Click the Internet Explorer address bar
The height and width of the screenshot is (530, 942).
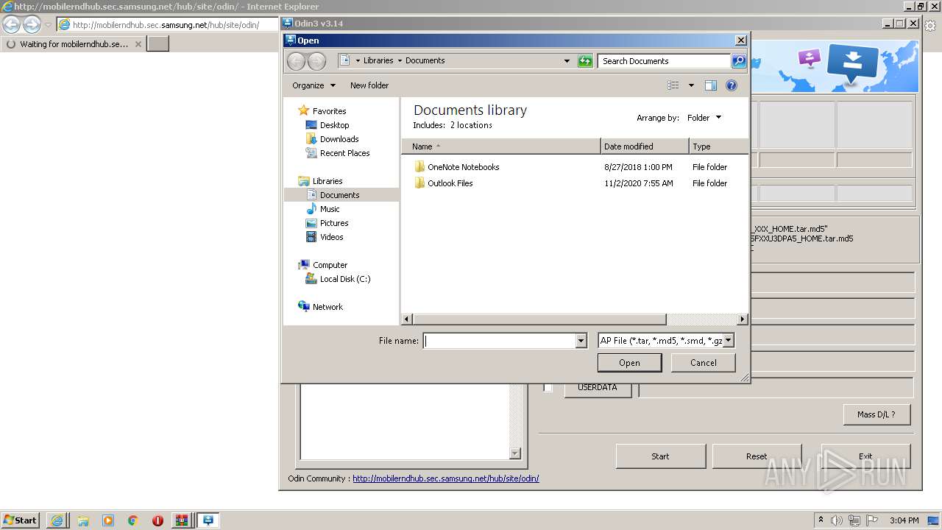click(169, 25)
